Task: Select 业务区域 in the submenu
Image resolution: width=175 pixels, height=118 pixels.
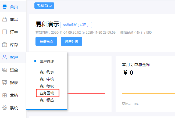Action: 47,93
